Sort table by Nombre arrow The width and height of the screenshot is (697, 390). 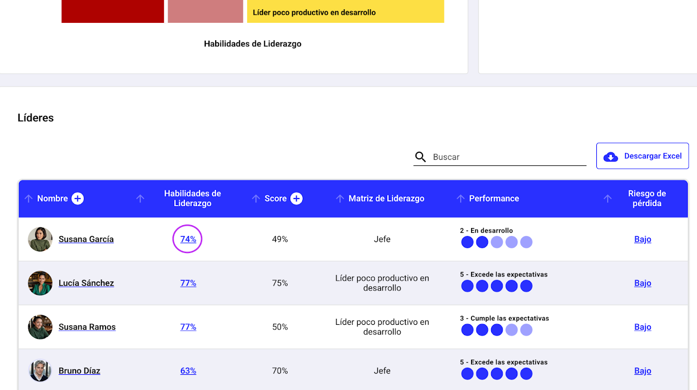click(x=29, y=199)
